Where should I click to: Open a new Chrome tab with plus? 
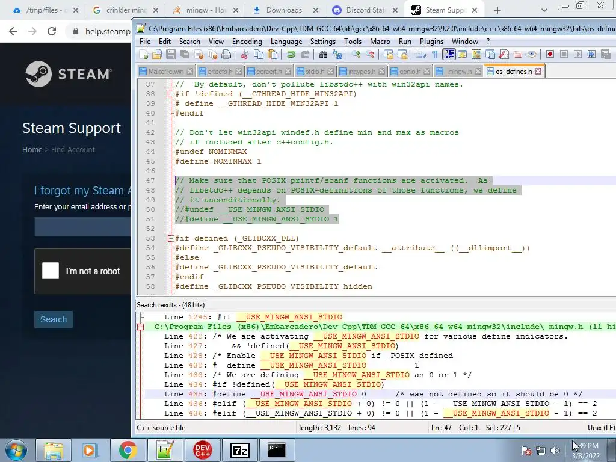coord(497,10)
